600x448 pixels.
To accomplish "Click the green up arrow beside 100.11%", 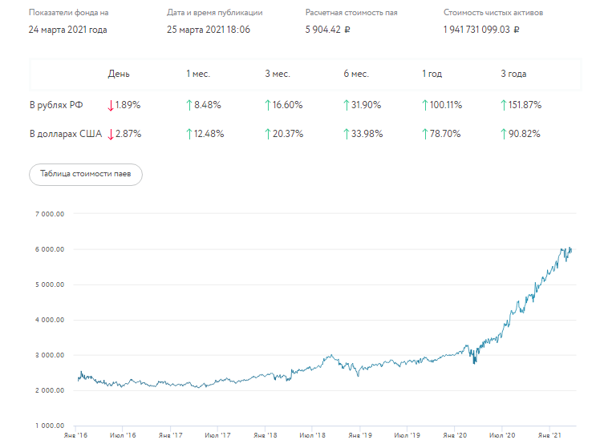I will 425,105.
